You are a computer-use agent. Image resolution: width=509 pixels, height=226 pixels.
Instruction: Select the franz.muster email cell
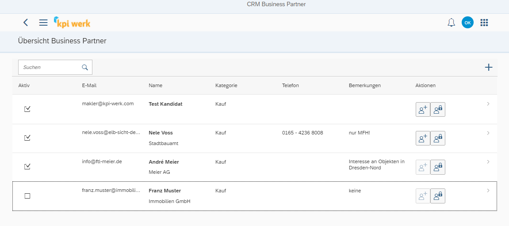(x=111, y=190)
